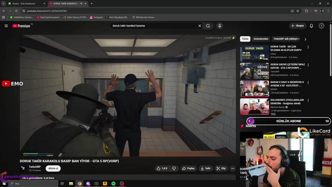Image resolution: width=332 pixels, height=187 pixels.
Task: Open Kanal kontrol paneli bookmark
Action: [49, 17]
